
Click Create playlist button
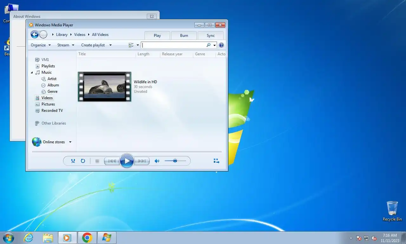coord(93,45)
